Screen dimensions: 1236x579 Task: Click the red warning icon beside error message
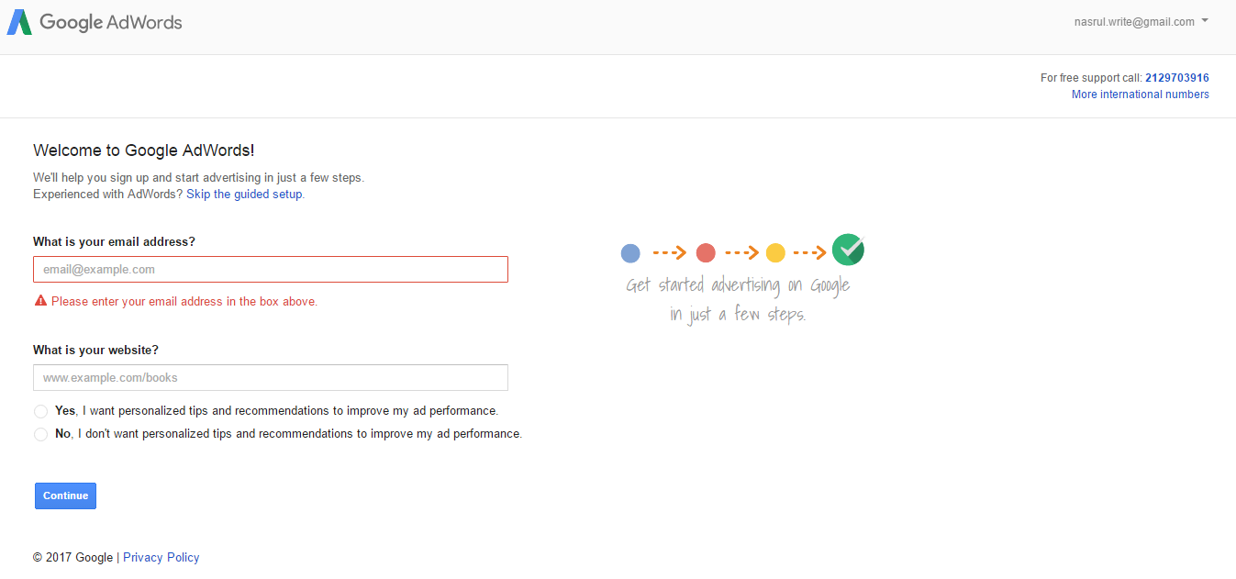[40, 301]
